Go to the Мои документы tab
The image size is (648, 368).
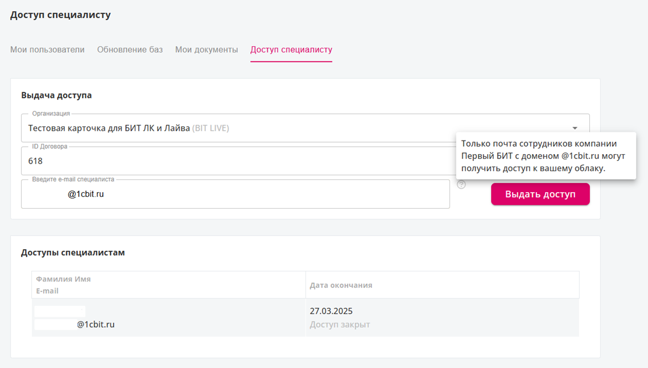point(206,49)
